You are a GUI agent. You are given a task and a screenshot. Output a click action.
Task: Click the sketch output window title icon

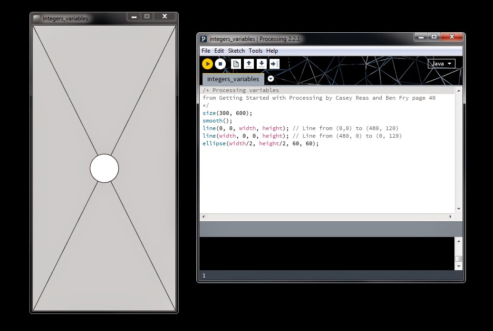point(37,19)
